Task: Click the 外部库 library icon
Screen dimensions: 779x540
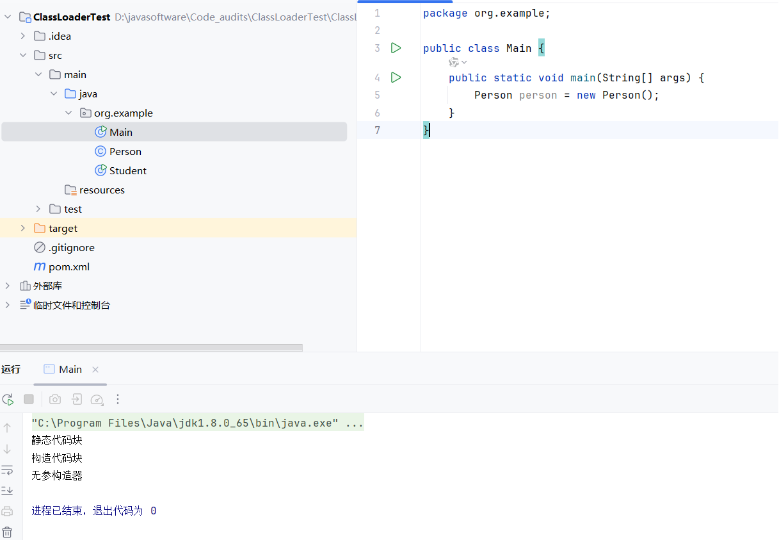Action: [25, 286]
